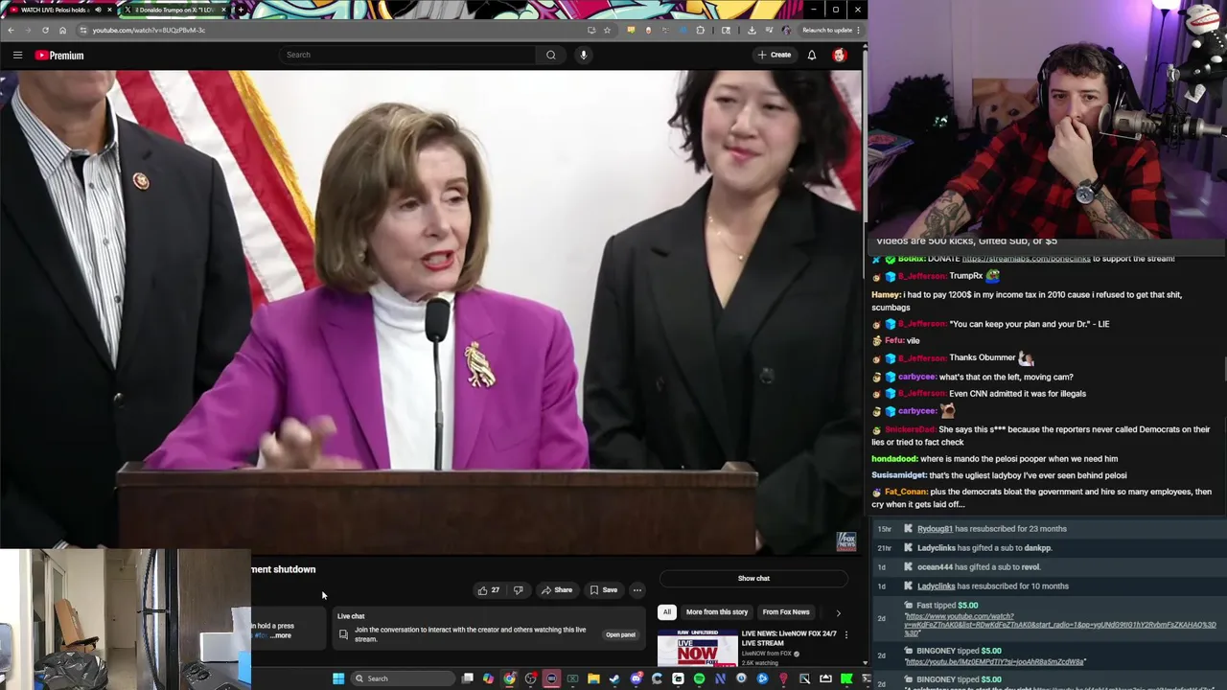Open options for LiveNOW FOX video
The image size is (1227, 690).
tap(845, 634)
